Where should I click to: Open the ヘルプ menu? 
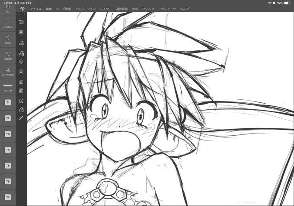[x=185, y=9]
